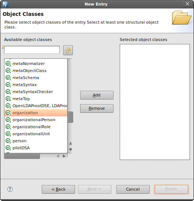The height and width of the screenshot is (201, 194).
Task: Click the application icon in title bar
Action: point(6,4)
